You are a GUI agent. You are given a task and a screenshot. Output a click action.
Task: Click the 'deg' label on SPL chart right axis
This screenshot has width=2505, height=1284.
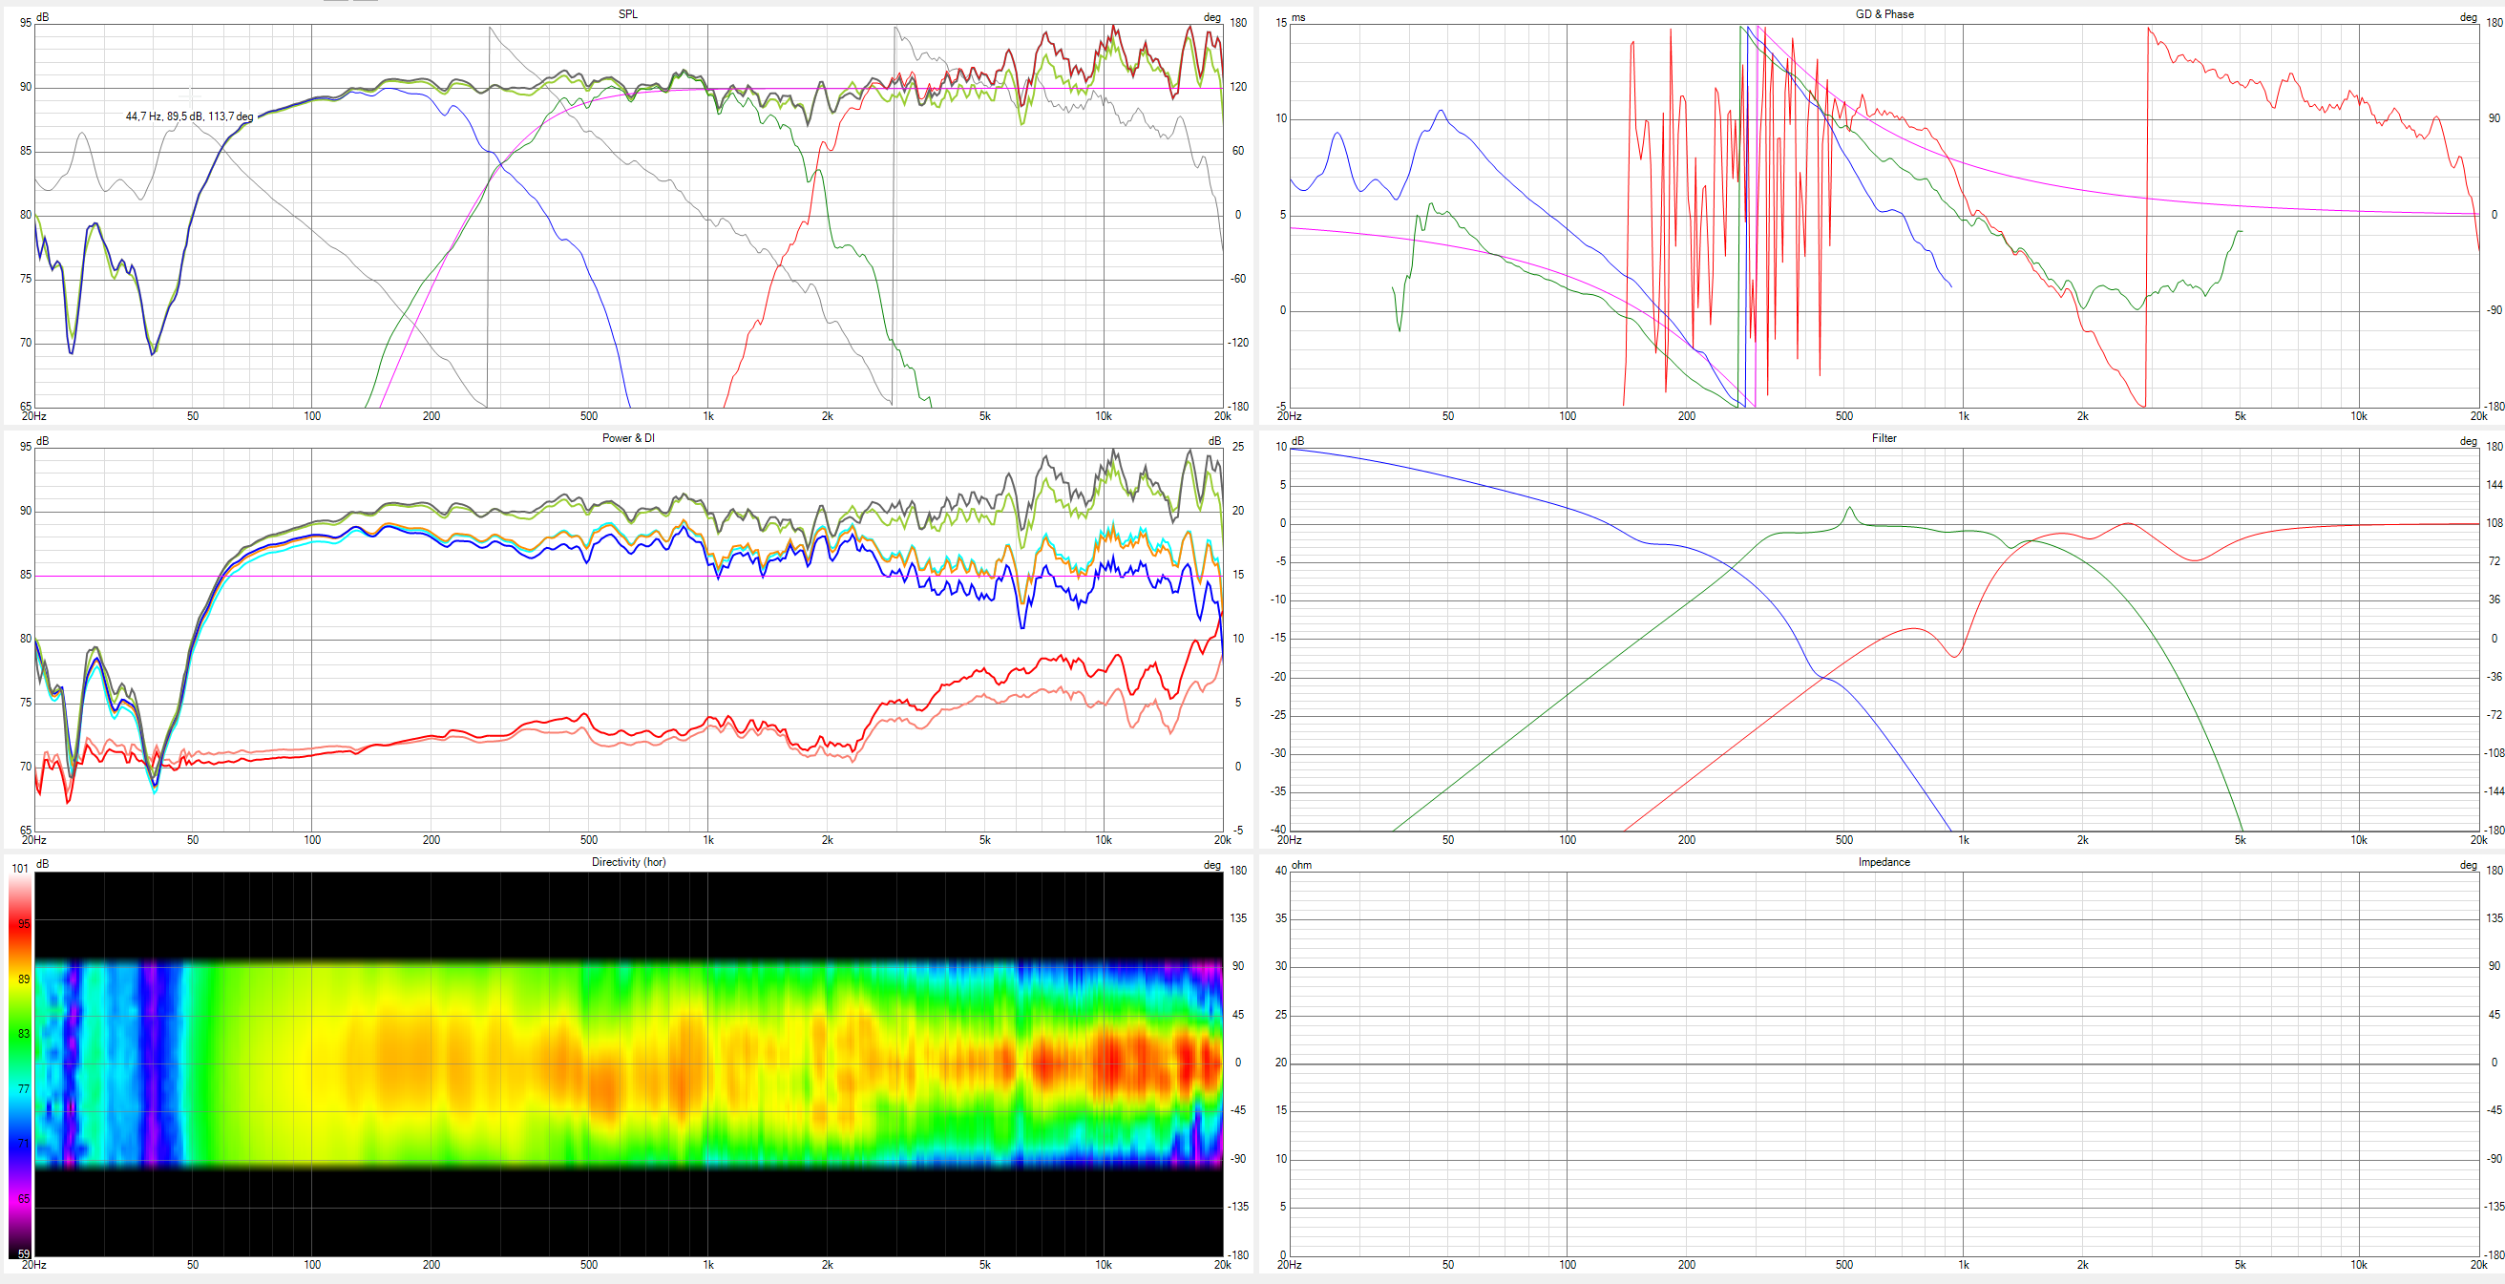tap(1211, 18)
